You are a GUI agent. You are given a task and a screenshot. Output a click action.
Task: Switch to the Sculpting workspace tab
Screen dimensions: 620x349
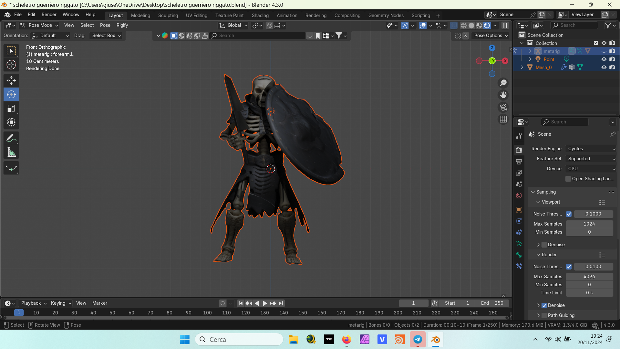coord(168,16)
